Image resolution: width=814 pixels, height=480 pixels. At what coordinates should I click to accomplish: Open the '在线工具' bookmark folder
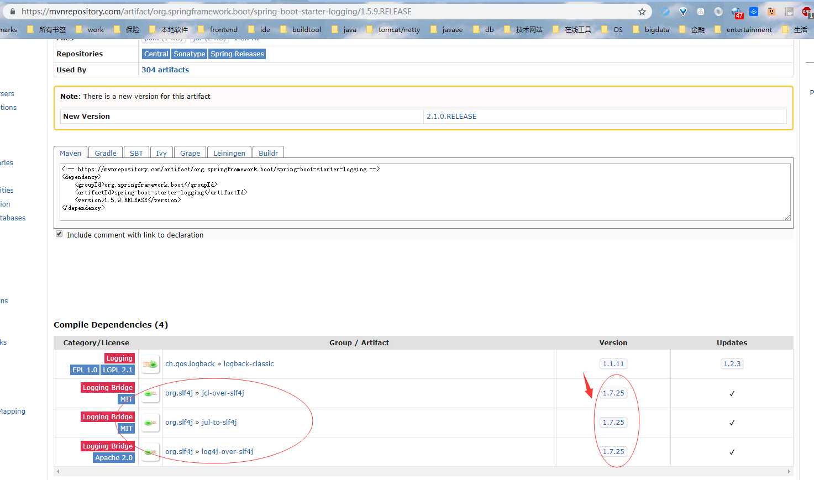pyautogui.click(x=572, y=30)
